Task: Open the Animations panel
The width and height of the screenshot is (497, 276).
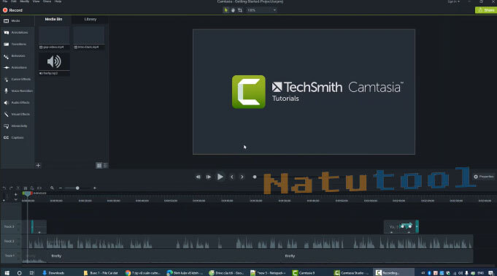Action: tap(17, 68)
